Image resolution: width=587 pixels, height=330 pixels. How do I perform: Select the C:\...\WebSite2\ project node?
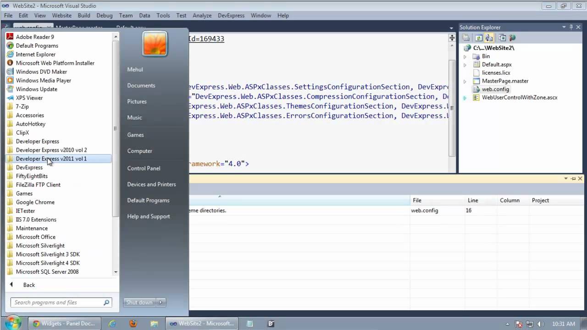[x=493, y=48]
